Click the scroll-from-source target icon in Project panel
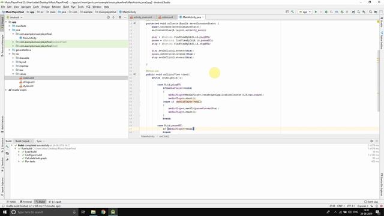The image size is (384, 216). (x=108, y=17)
